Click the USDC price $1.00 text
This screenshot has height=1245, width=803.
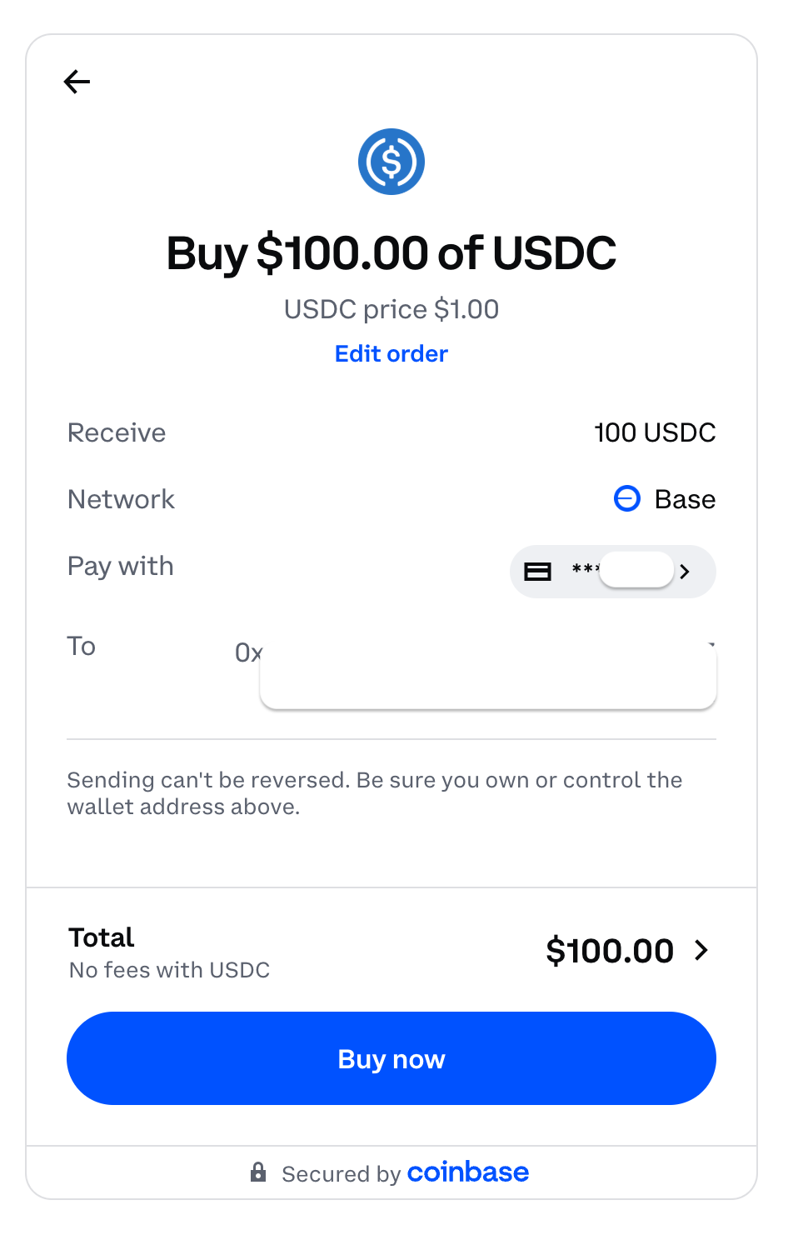click(391, 309)
